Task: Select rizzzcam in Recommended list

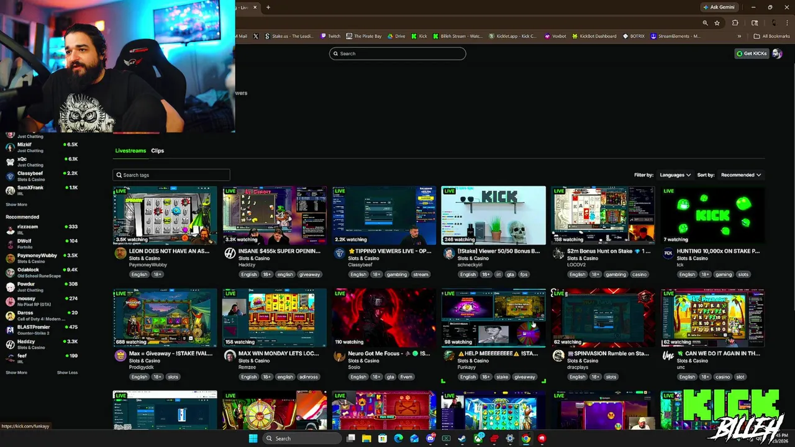Action: (42, 229)
